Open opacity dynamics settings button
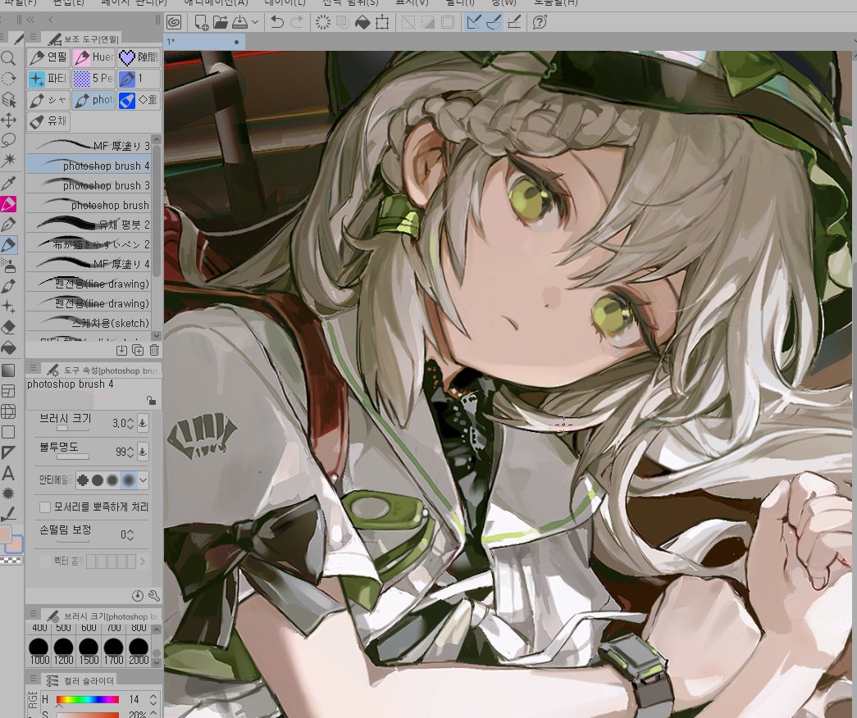Screen dimensions: 857x718 pos(142,452)
